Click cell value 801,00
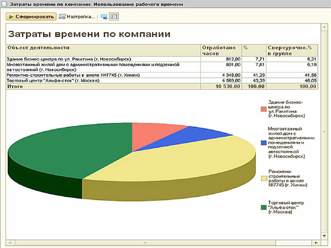 pos(233,65)
